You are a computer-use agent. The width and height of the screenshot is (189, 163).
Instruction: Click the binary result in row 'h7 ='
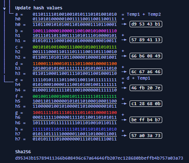[x=75, y=139]
